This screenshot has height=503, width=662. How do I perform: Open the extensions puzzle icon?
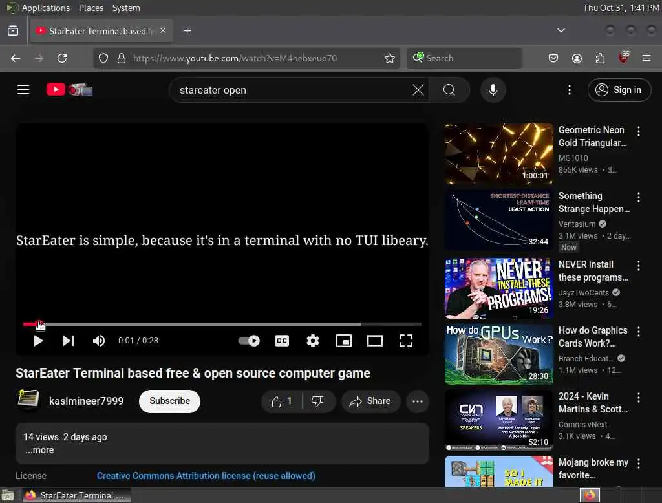point(600,58)
